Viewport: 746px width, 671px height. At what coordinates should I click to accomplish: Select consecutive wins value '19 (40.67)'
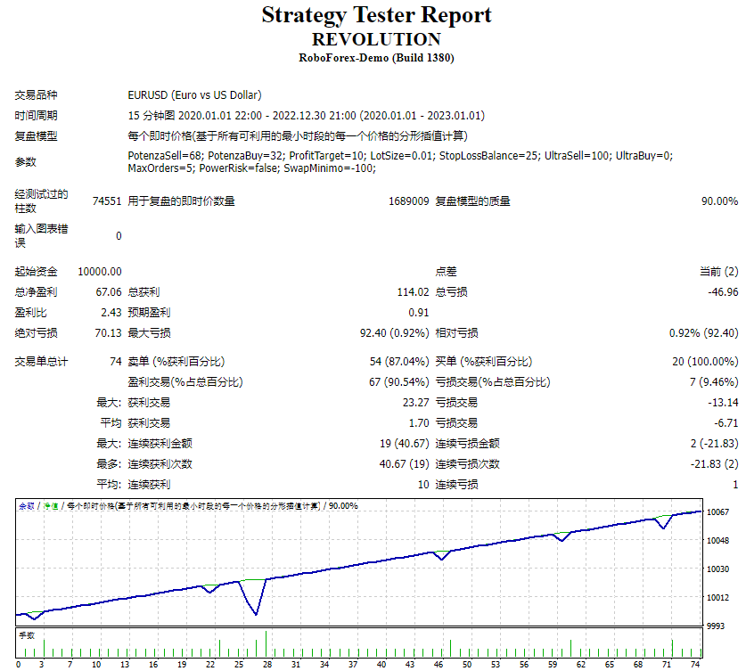405,443
